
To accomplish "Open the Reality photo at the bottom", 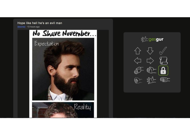I will point(63,110).
